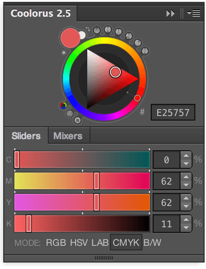Click the foreground color red circle
Image resolution: width=206 pixels, height=269 pixels.
(x=70, y=38)
